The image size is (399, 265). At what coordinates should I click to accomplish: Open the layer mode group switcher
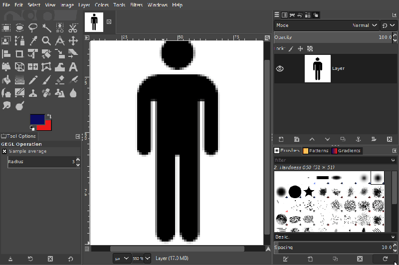coord(389,25)
